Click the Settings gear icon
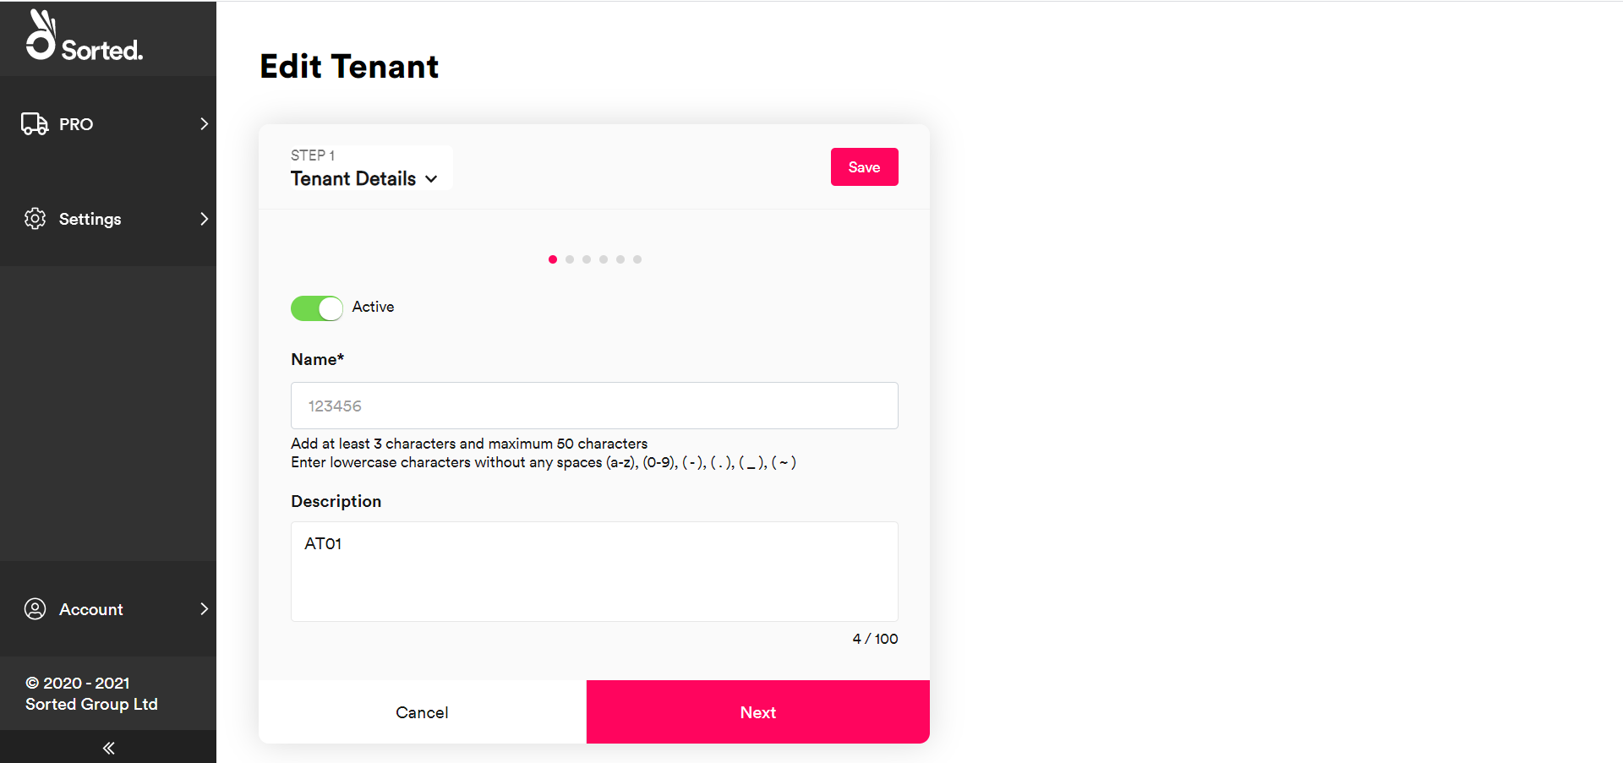This screenshot has width=1623, height=763. click(x=35, y=218)
